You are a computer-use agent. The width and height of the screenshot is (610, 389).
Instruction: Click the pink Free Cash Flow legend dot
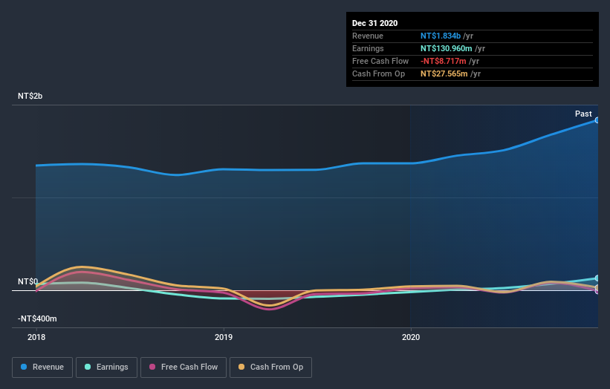[152, 367]
